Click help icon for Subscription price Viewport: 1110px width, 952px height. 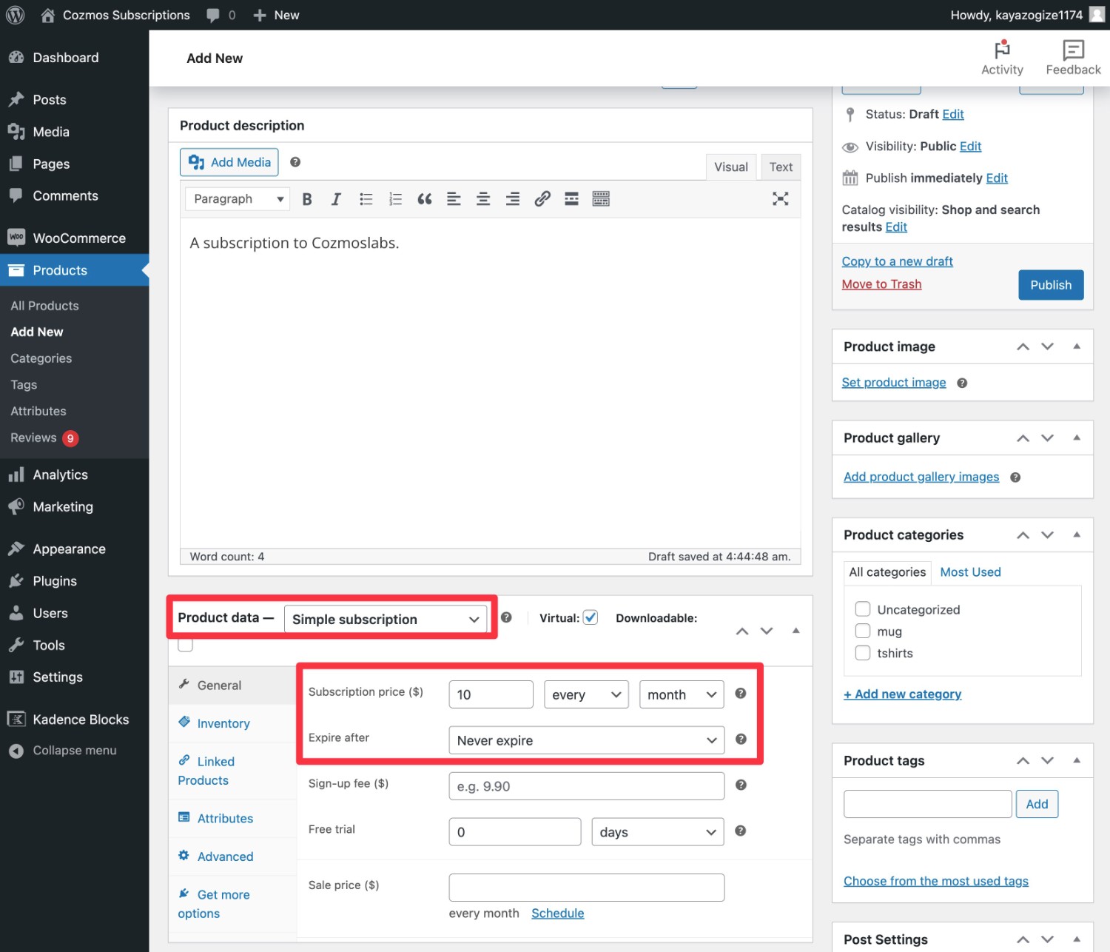pos(740,694)
